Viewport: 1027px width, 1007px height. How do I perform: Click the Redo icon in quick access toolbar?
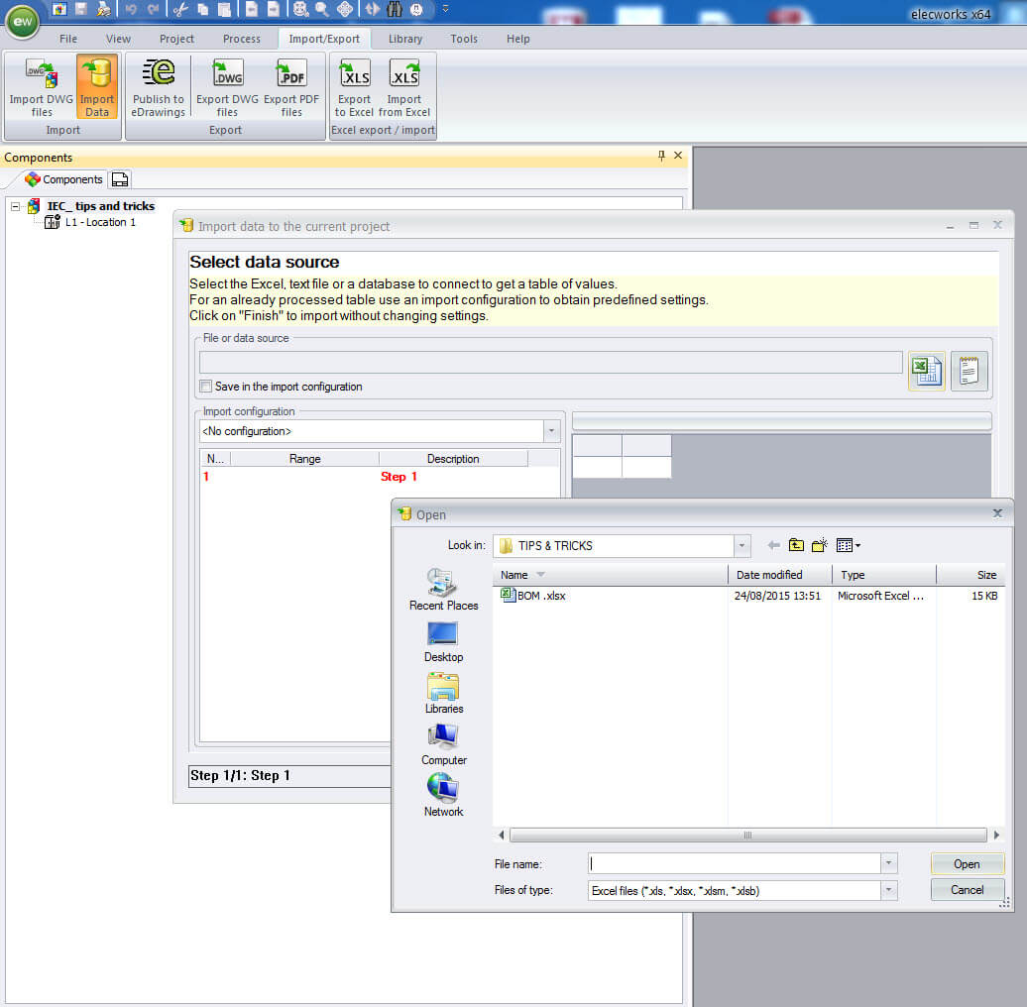point(154,9)
